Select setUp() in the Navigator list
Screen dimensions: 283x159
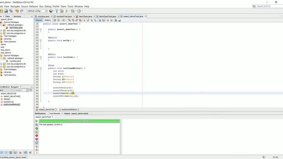[x=7, y=99]
